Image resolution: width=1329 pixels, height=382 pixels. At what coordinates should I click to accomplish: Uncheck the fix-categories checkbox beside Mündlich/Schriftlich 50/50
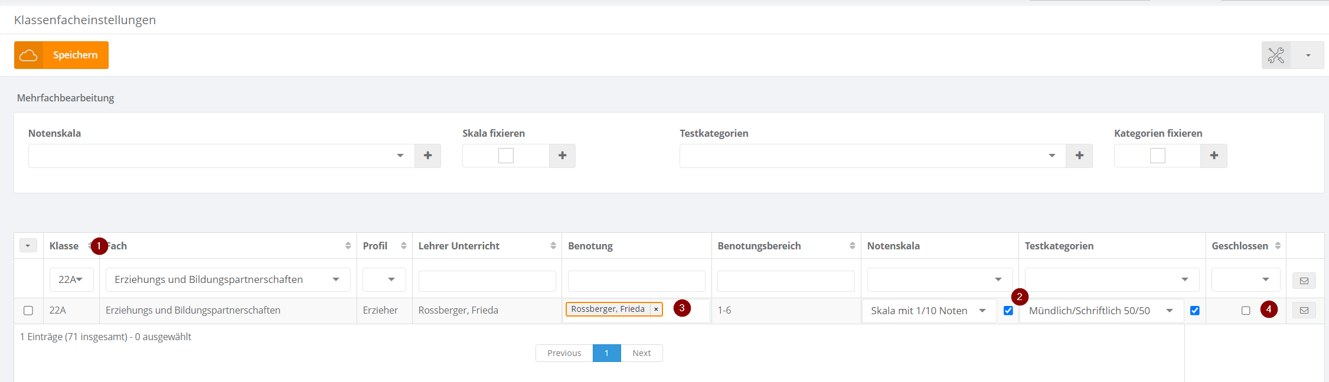coord(1195,311)
